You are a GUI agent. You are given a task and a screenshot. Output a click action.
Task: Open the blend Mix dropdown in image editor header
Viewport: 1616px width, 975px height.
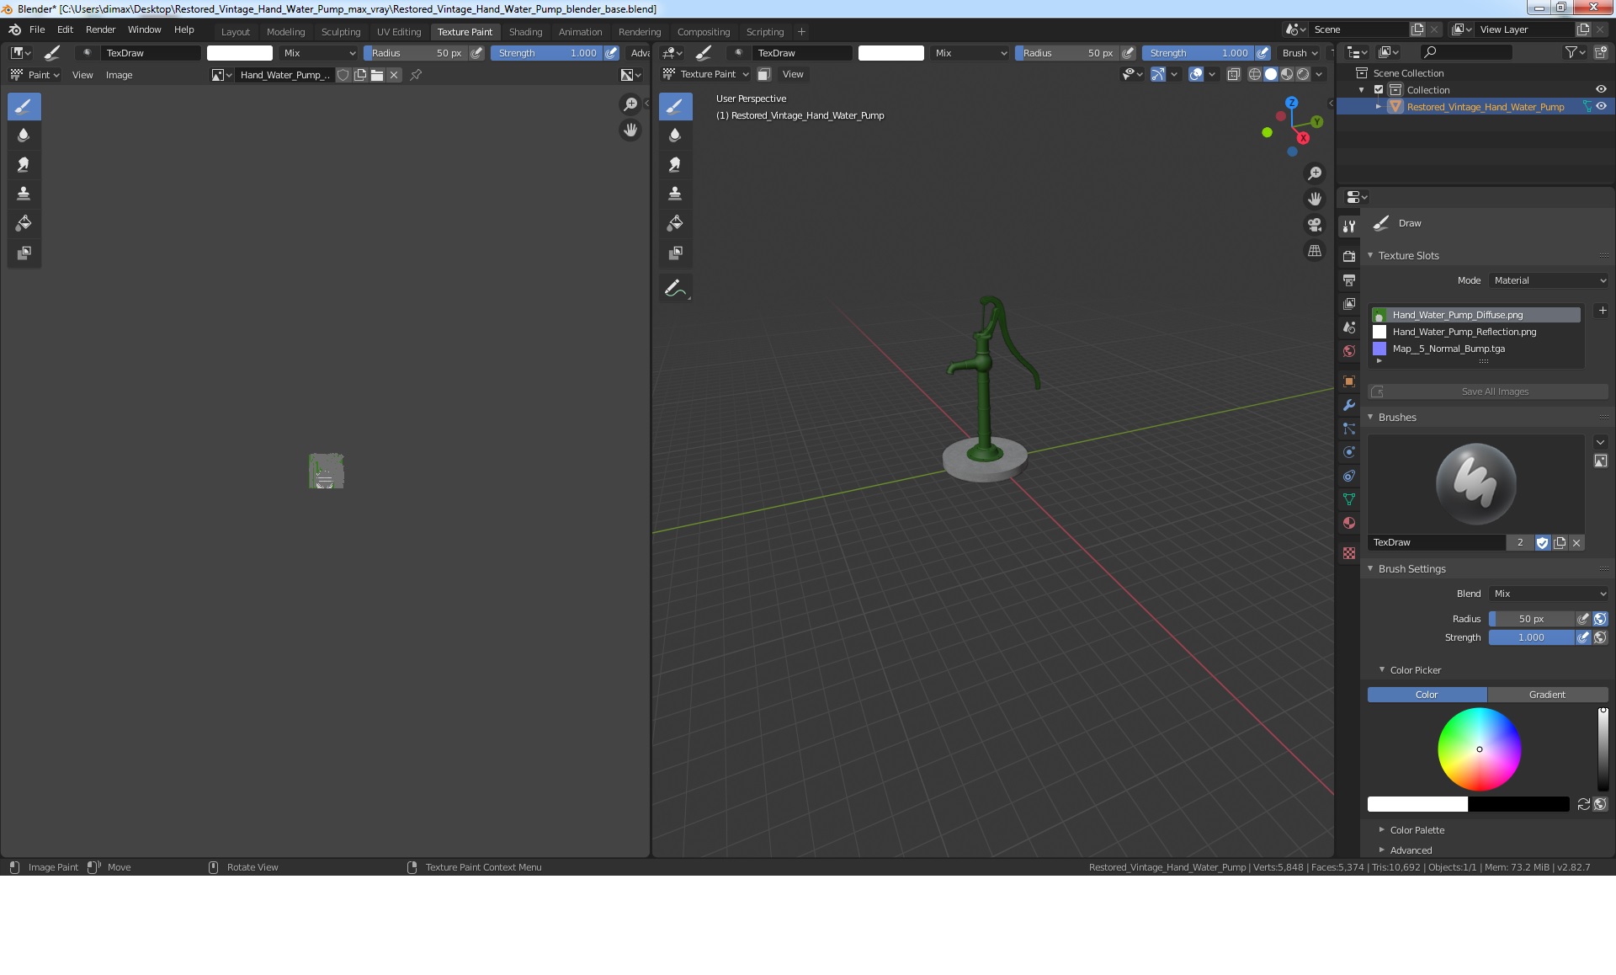pyautogui.click(x=319, y=53)
